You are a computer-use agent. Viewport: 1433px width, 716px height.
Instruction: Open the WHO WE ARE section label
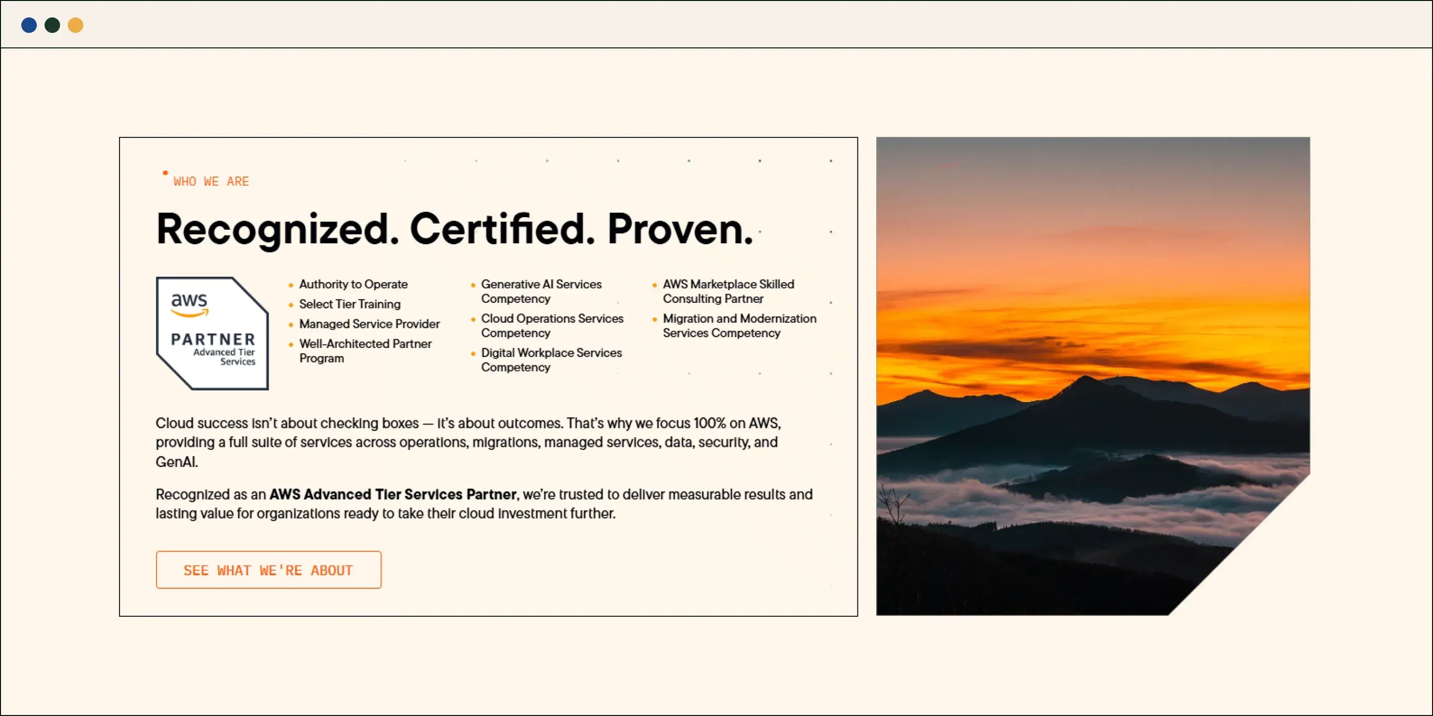click(x=210, y=181)
